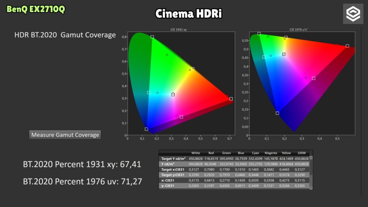Click the Yellow target luminance cell 424,1469
The height and width of the screenshot is (207, 368).
tap(286, 158)
